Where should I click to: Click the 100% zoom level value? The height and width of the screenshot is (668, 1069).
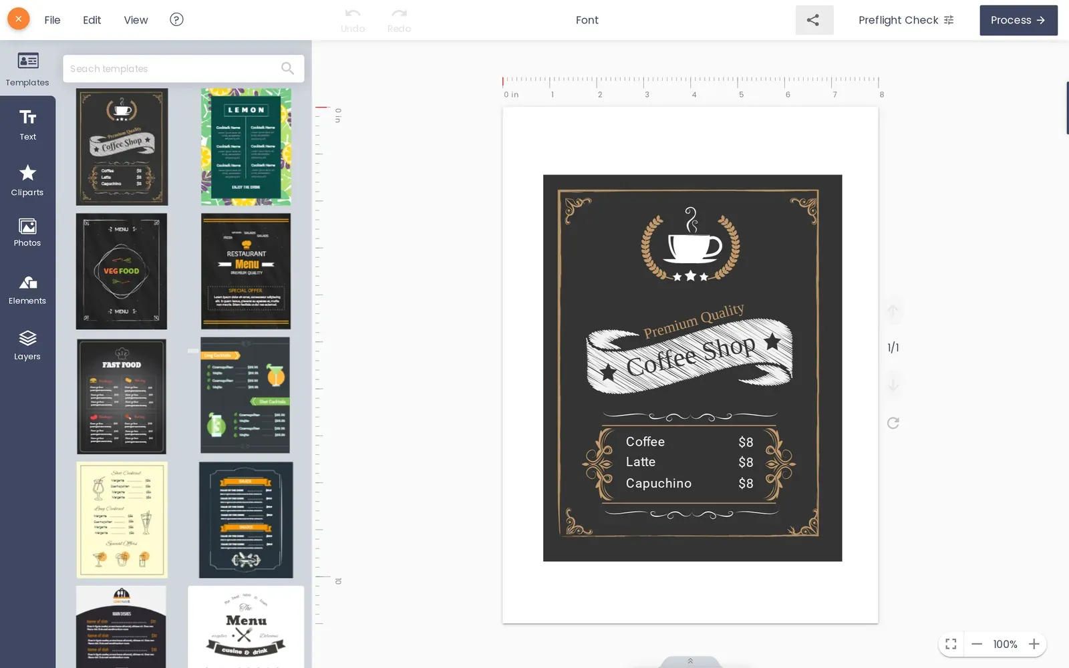point(1005,644)
